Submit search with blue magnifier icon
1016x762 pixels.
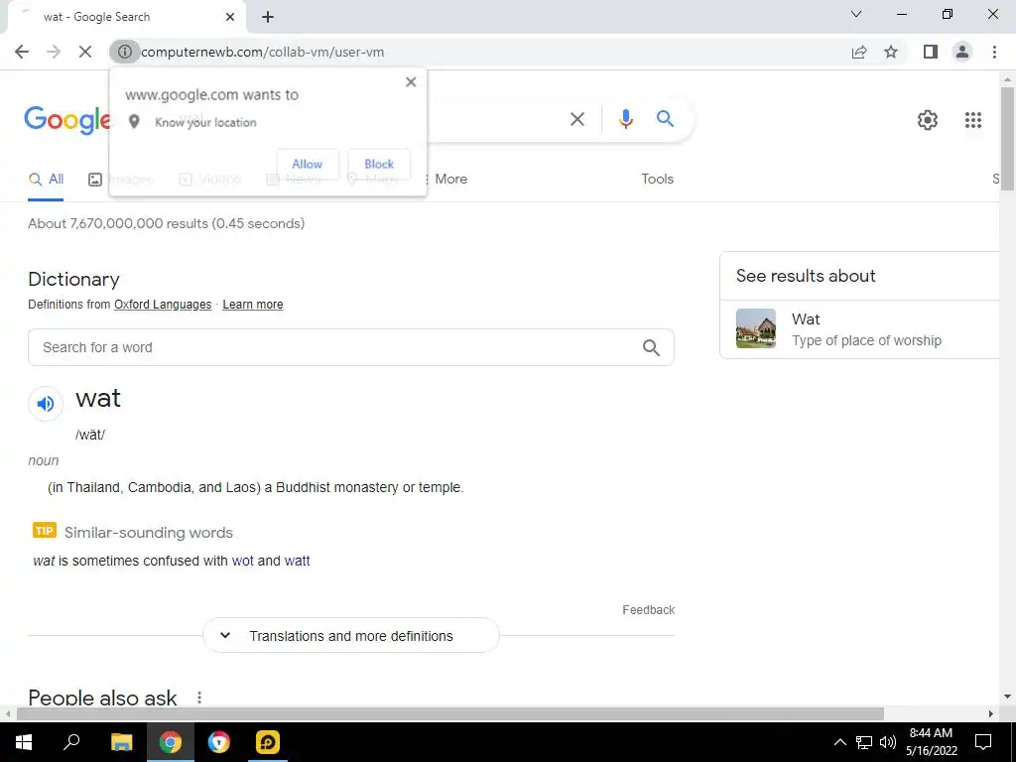pos(665,119)
